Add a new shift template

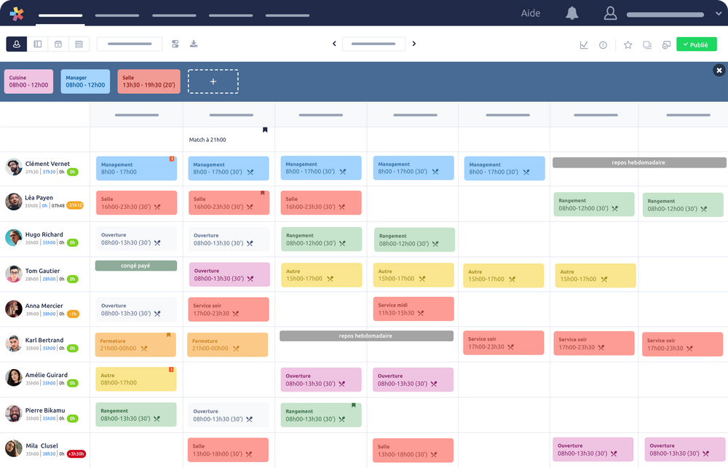click(x=213, y=82)
